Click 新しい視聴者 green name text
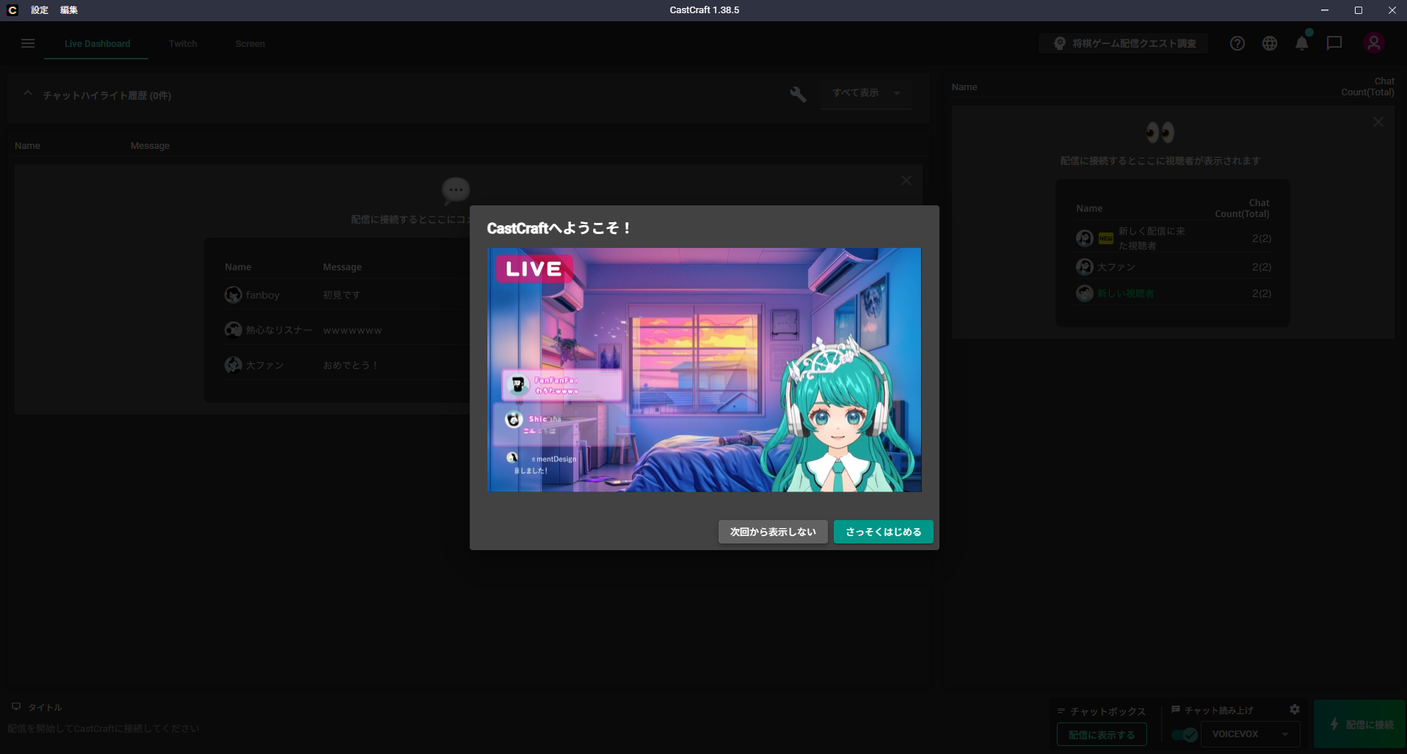The height and width of the screenshot is (754, 1407). 1126,293
